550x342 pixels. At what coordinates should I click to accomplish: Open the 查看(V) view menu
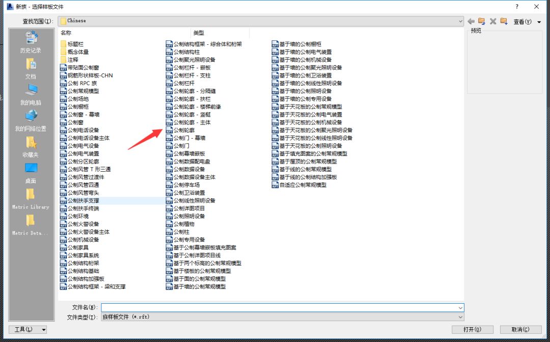(x=527, y=22)
